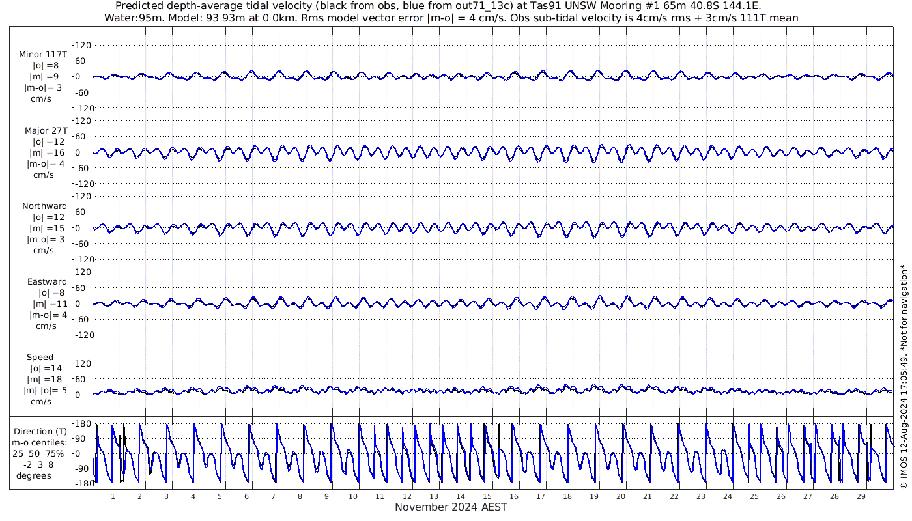912x521 pixels.
Task: Click the 'm-o centiles:' label
Action: (40, 442)
